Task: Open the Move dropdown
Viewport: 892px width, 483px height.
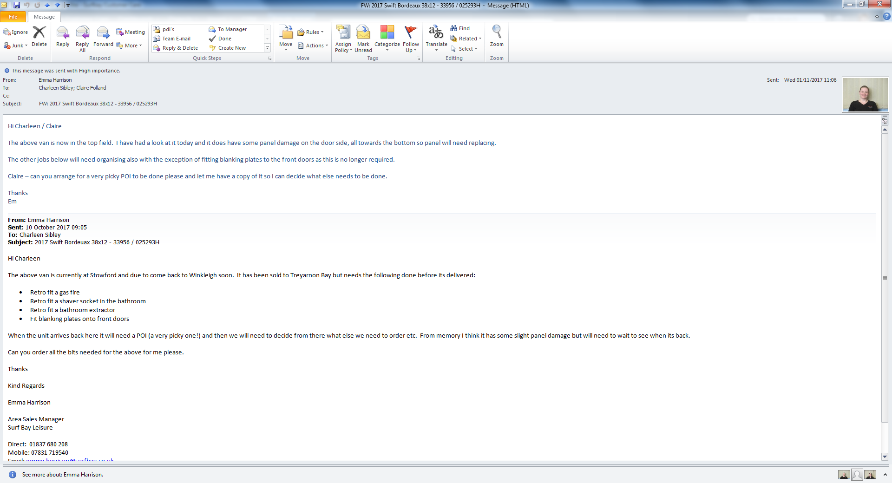Action: (286, 39)
